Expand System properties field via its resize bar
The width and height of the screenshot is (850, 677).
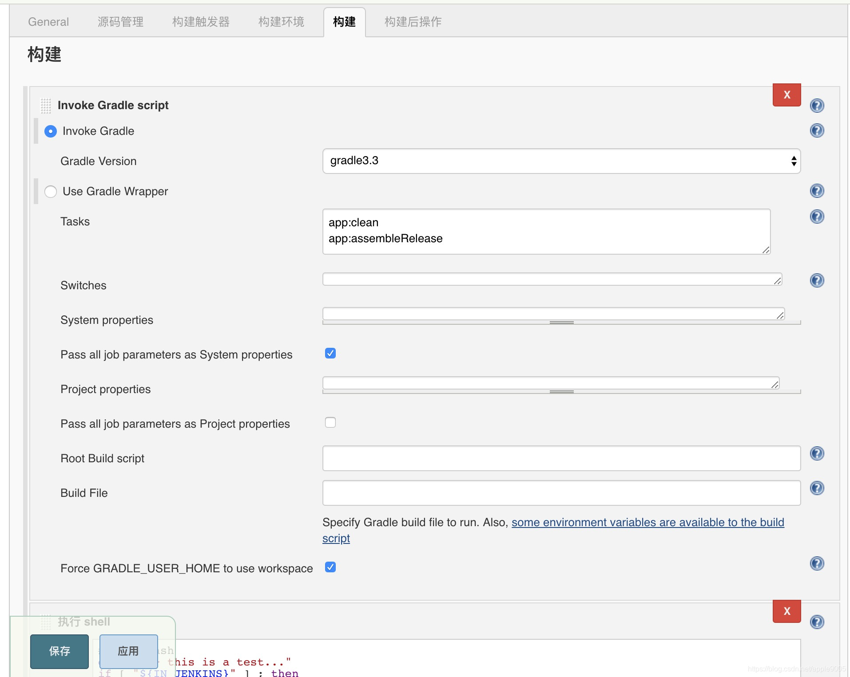561,323
